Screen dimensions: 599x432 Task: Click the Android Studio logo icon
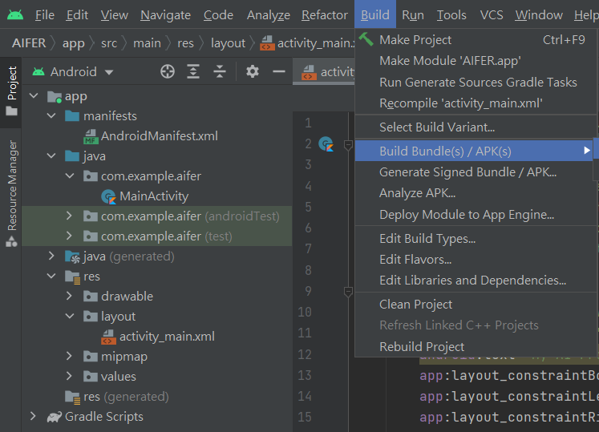[x=15, y=15]
